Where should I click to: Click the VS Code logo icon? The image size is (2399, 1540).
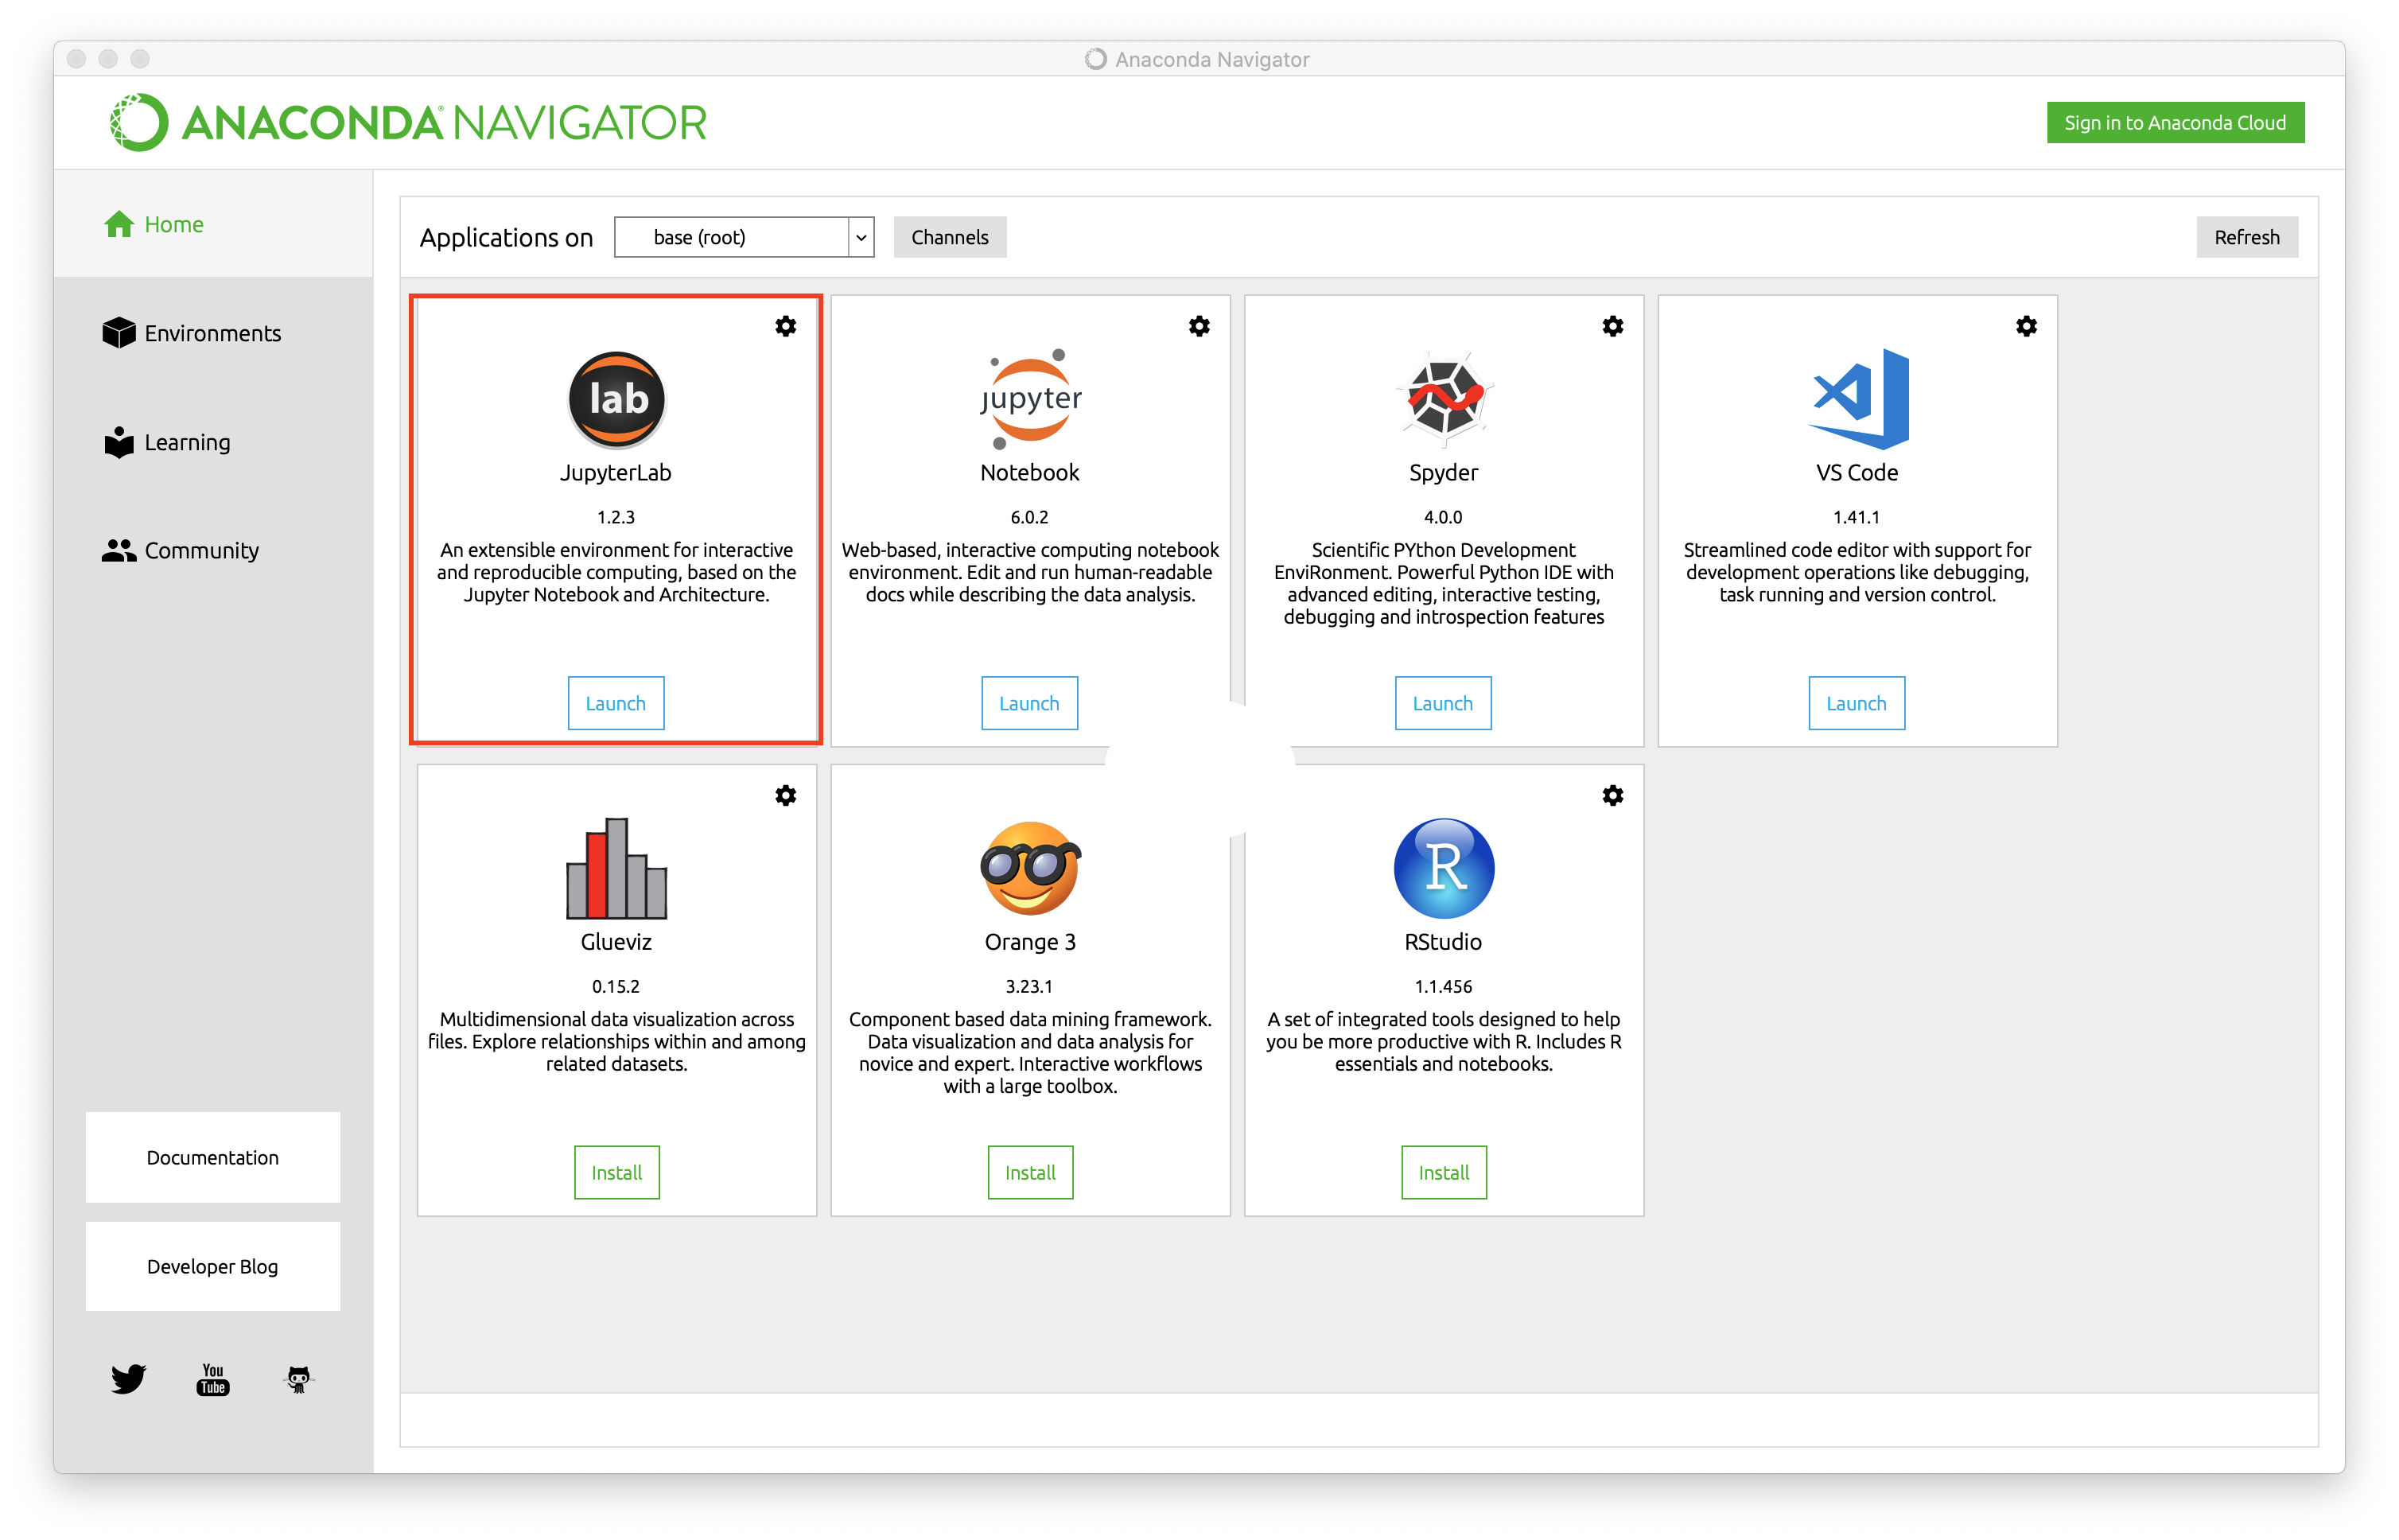tap(1860, 399)
